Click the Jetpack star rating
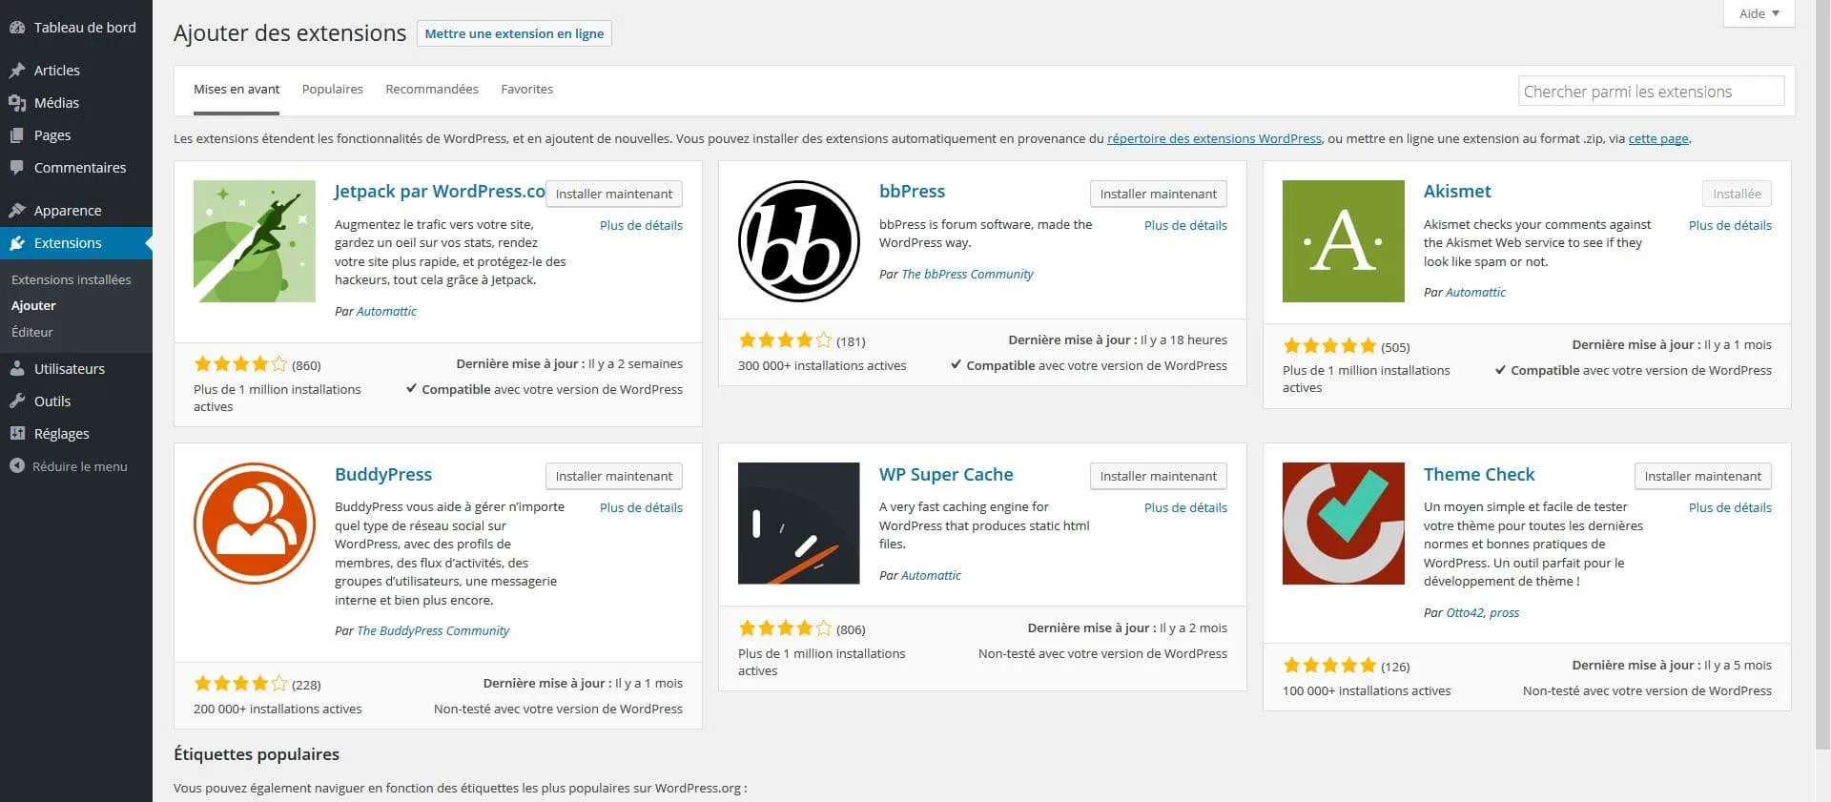 [x=240, y=364]
